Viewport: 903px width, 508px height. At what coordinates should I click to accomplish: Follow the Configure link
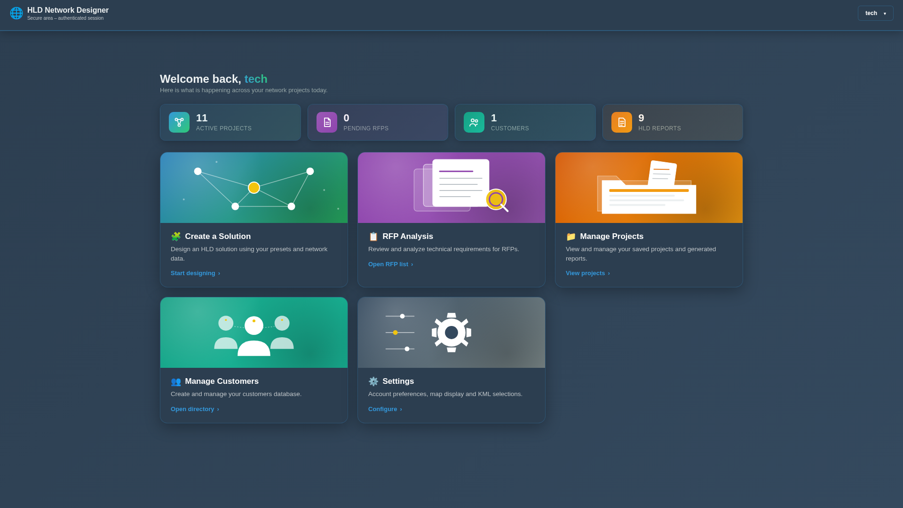(385, 409)
